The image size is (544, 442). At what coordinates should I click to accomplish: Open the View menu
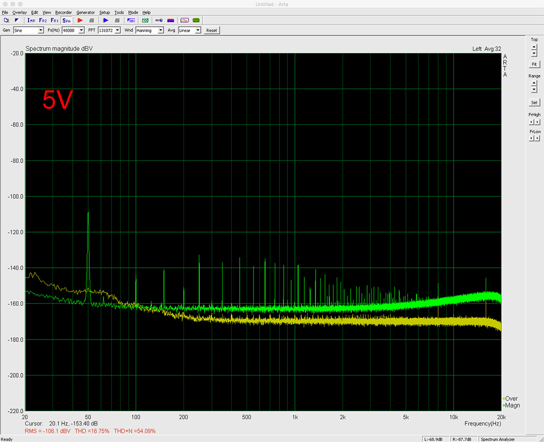tap(47, 13)
